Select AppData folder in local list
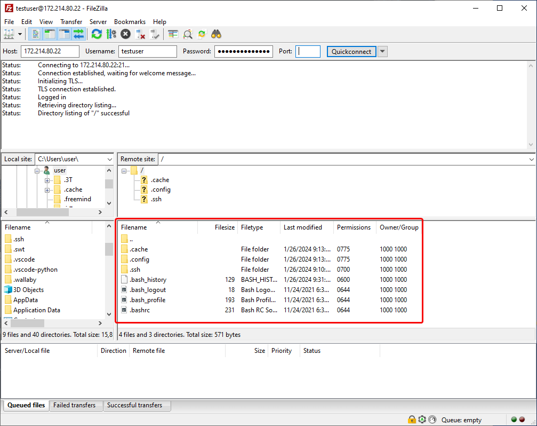This screenshot has width=537, height=426. (x=26, y=300)
